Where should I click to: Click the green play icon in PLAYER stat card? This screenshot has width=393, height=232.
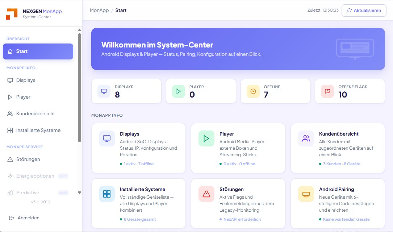coord(179,91)
